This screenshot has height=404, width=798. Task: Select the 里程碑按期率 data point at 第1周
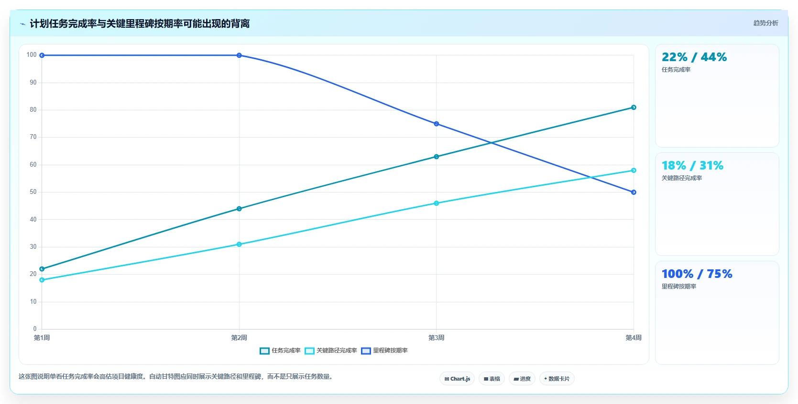[42, 55]
